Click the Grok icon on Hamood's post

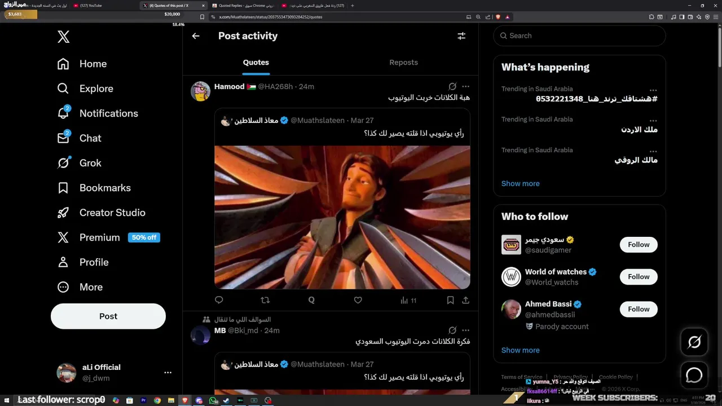click(x=452, y=86)
